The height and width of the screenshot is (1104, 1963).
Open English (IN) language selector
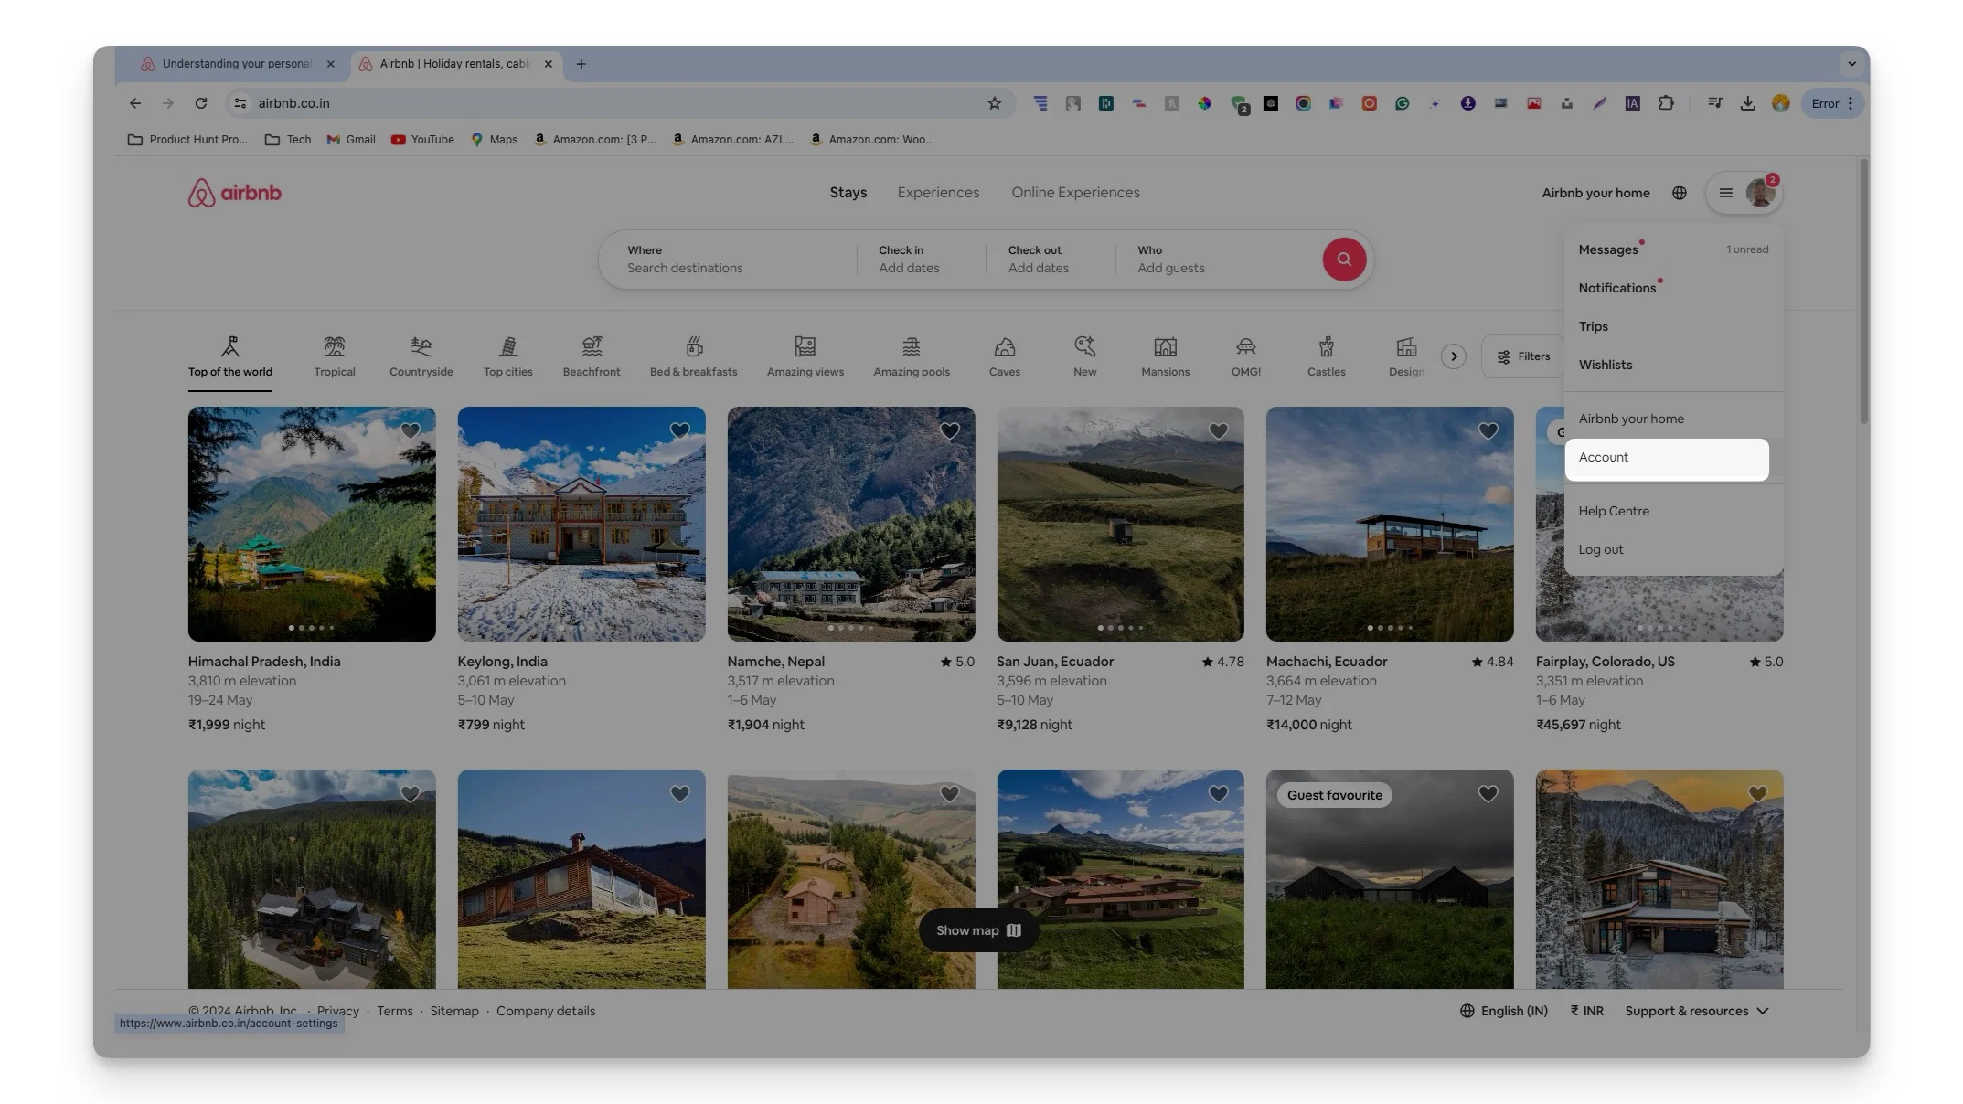click(1504, 1011)
